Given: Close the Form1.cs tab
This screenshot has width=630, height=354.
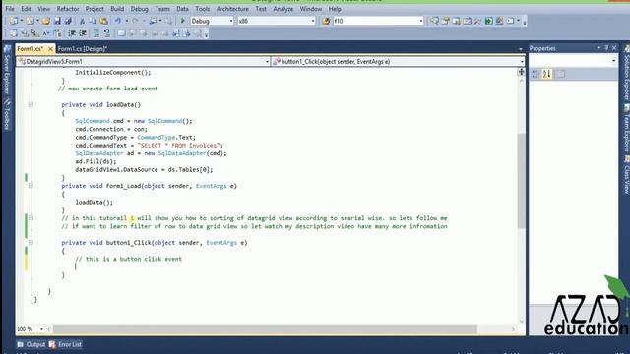Looking at the screenshot, I should (x=50, y=49).
